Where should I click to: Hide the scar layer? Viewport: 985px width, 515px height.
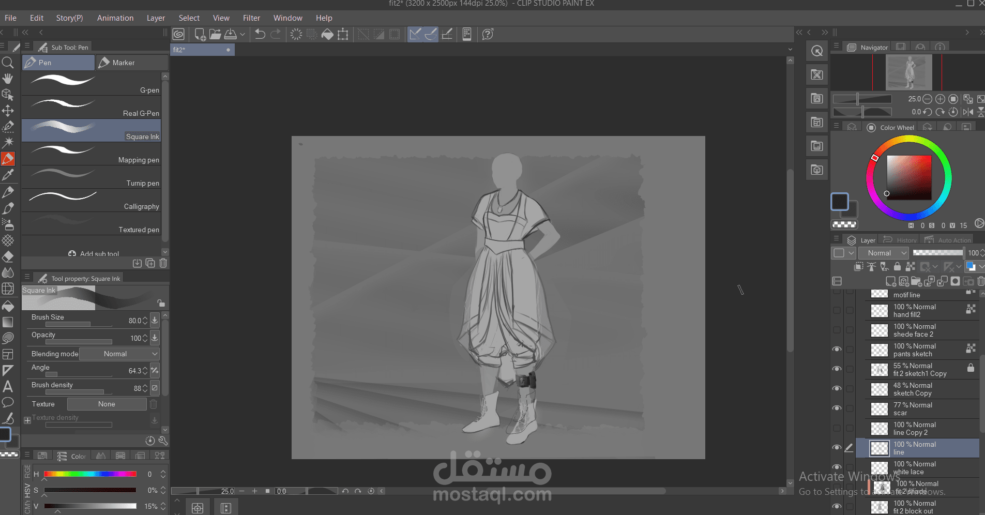click(x=837, y=408)
